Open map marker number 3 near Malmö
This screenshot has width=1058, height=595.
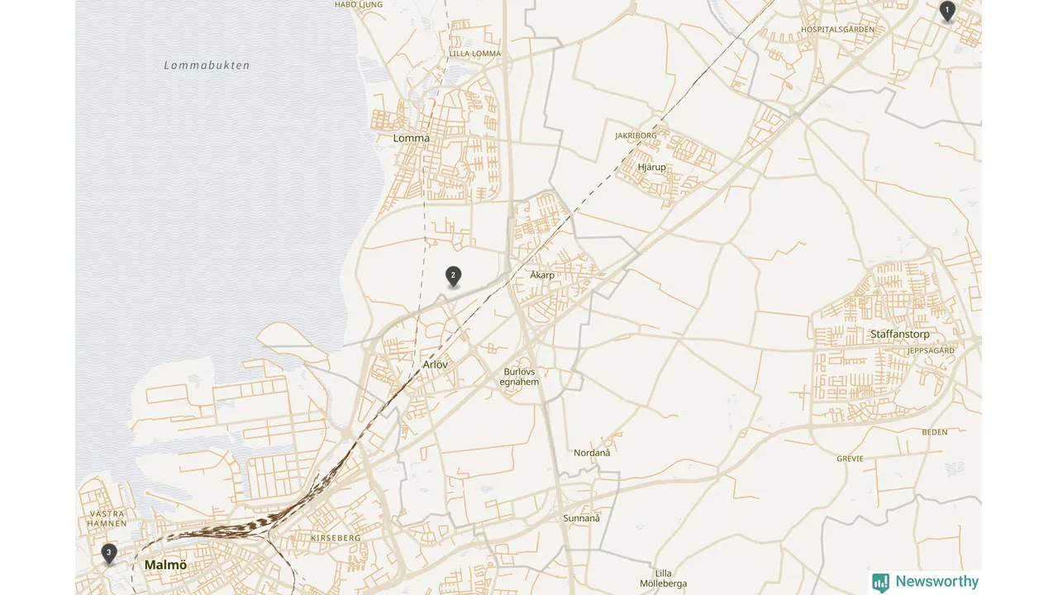coord(109,553)
